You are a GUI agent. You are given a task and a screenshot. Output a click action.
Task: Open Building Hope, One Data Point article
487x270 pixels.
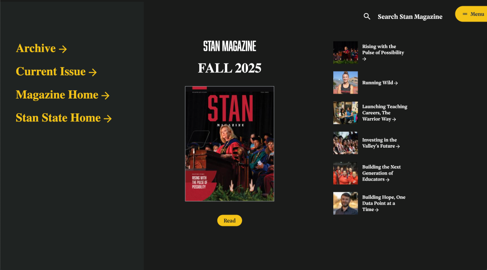coord(384,203)
